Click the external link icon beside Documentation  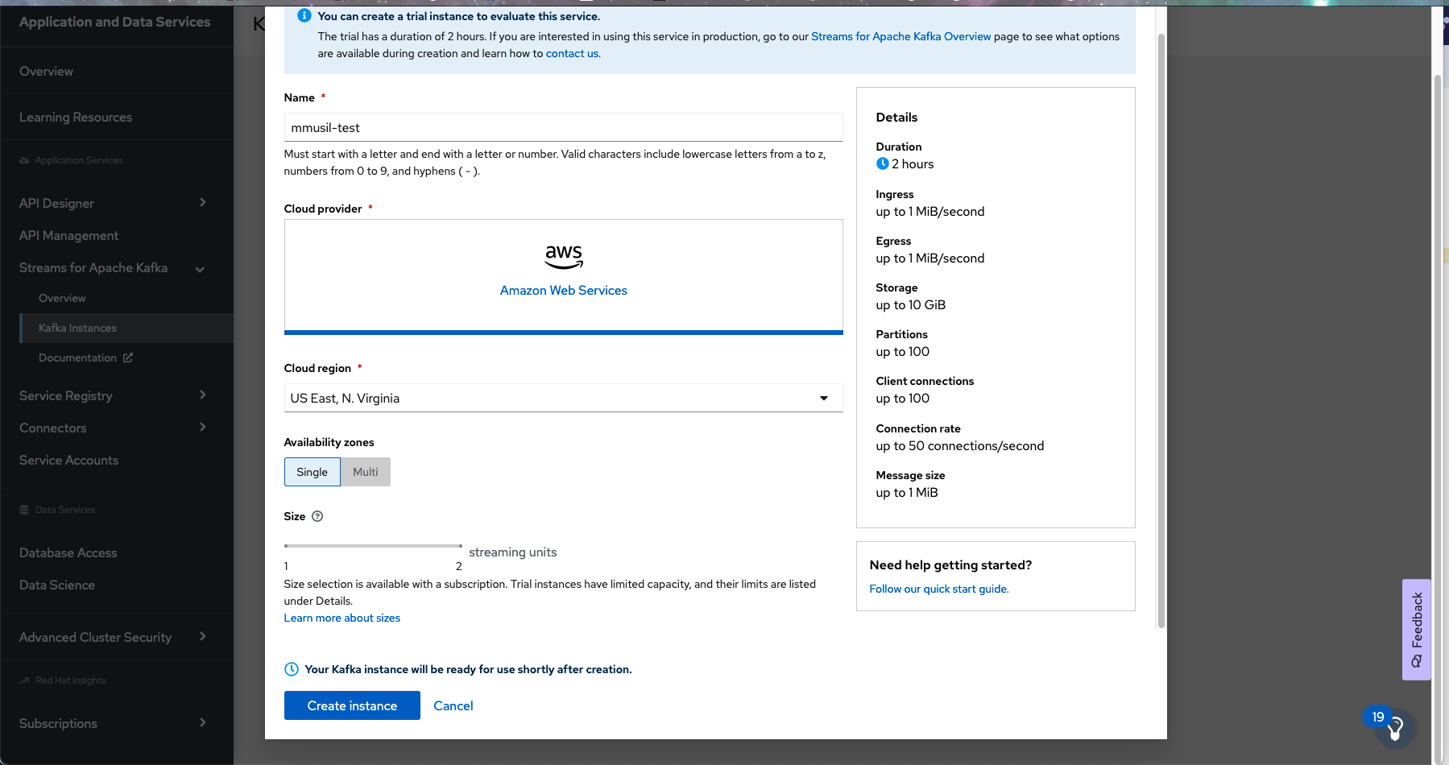pyautogui.click(x=128, y=358)
